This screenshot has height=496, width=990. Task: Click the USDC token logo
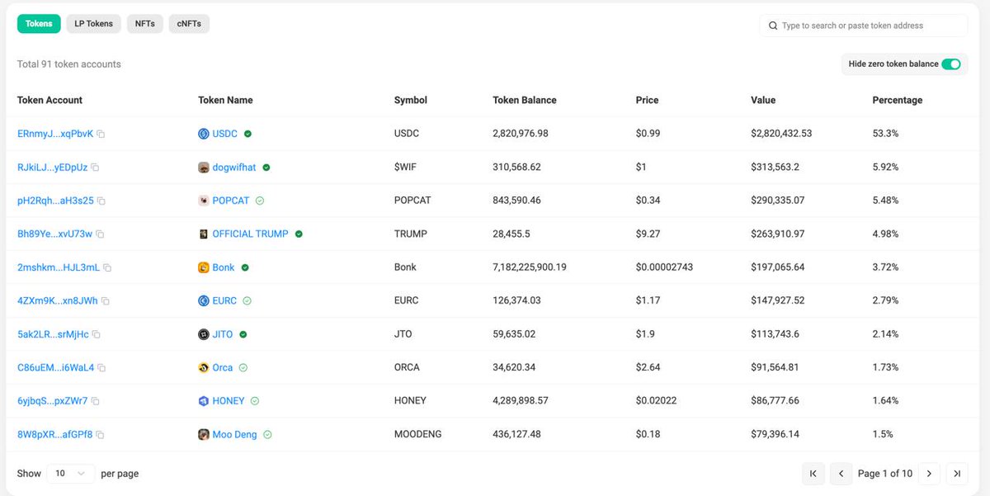click(204, 134)
